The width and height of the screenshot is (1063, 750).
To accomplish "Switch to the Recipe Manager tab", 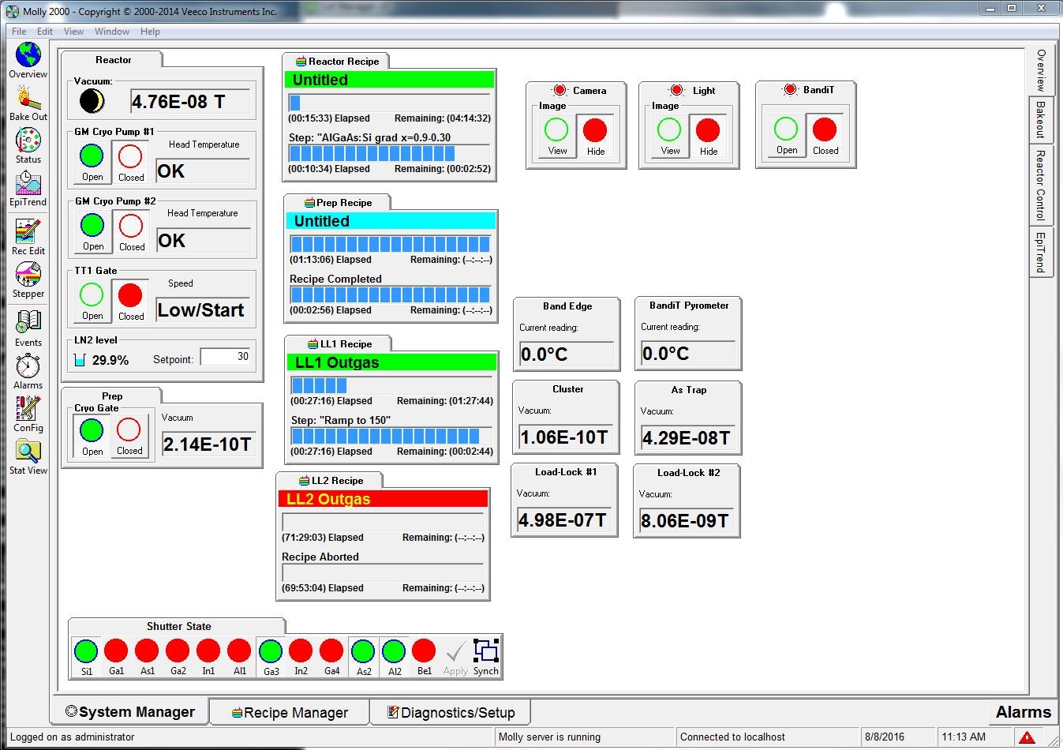I will point(289,713).
